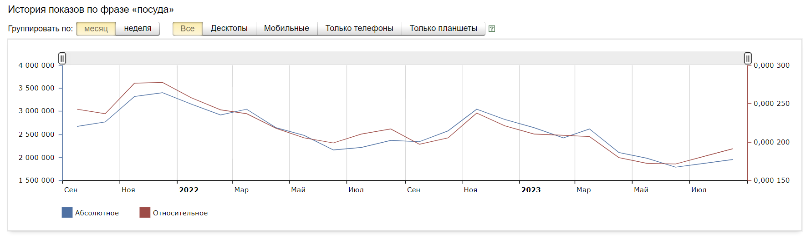This screenshot has height=239, width=811.
Task: Click the red Относительное legend swatch
Action: coord(145,213)
